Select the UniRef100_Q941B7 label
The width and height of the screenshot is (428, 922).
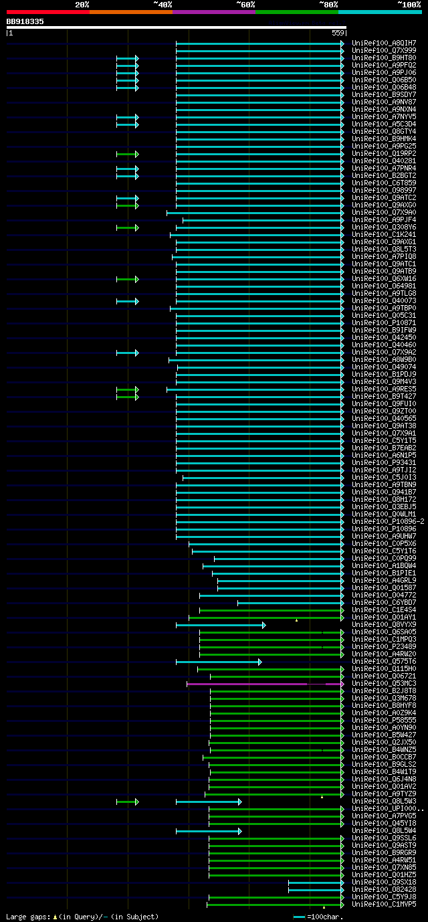(385, 492)
